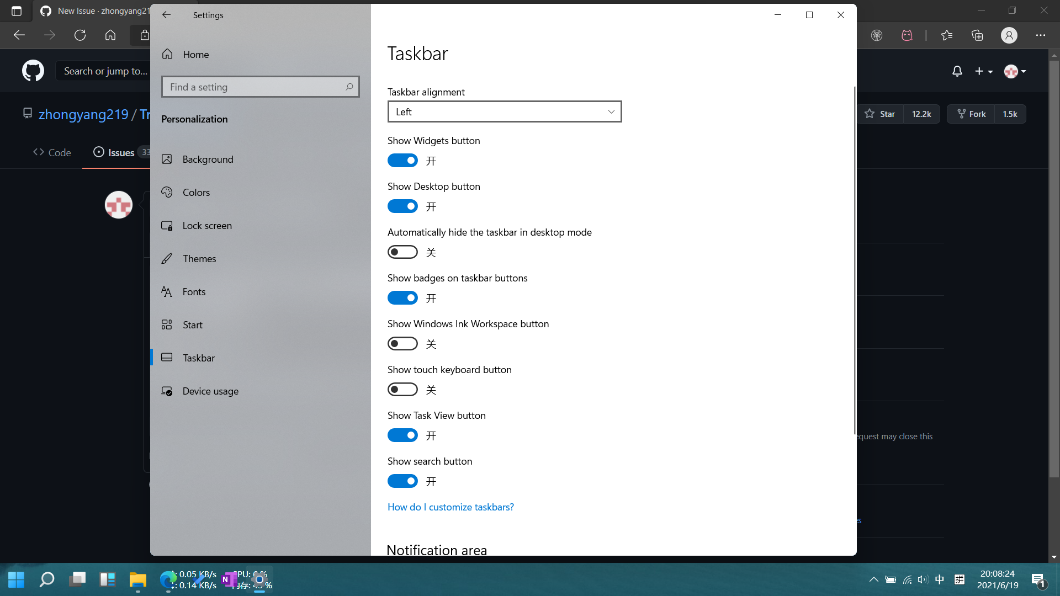Toggle Show Windows Ink Workspace button

[402, 344]
